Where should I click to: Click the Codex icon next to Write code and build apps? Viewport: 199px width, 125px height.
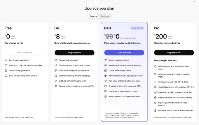pos(105,96)
